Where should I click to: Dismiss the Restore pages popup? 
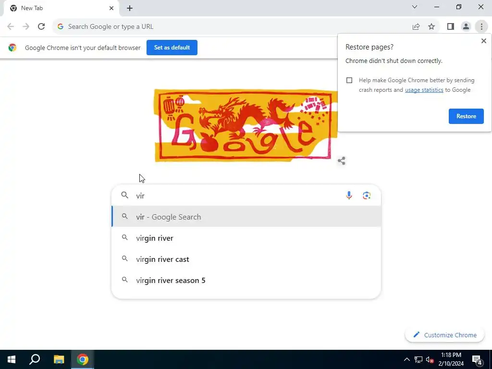click(483, 41)
